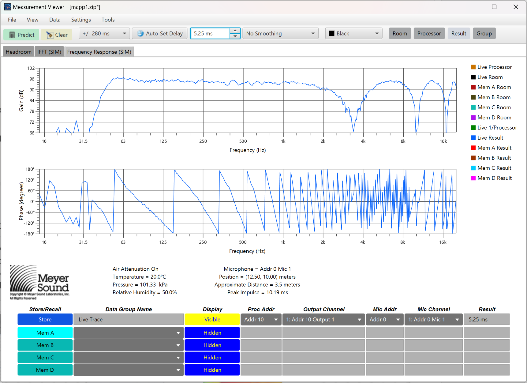
Task: Toggle the Processor trace button
Action: [x=429, y=33]
